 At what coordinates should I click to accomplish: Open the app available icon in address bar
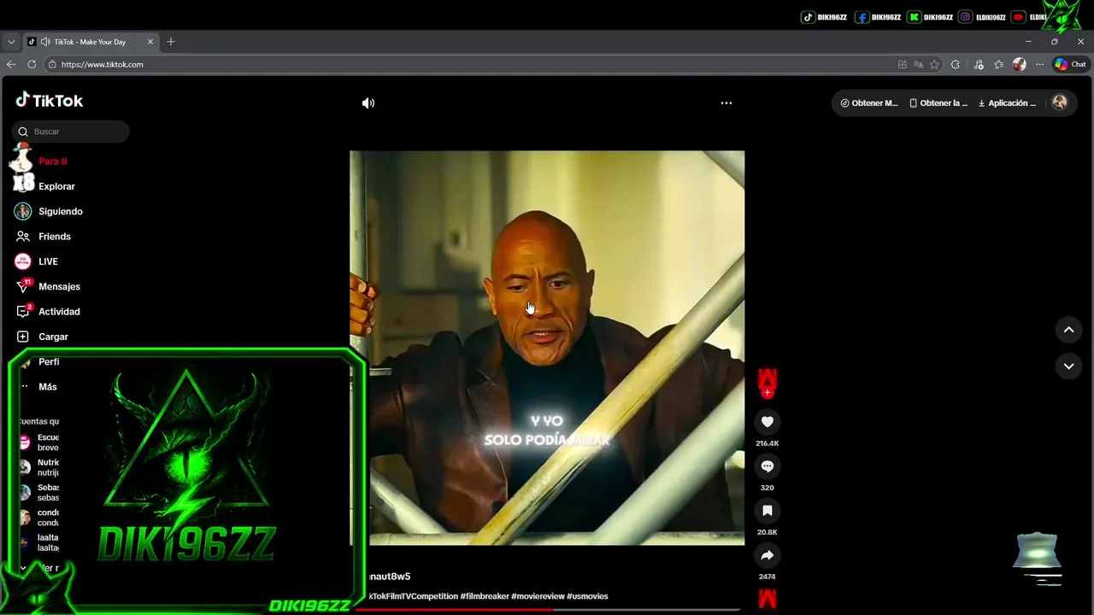pos(903,64)
